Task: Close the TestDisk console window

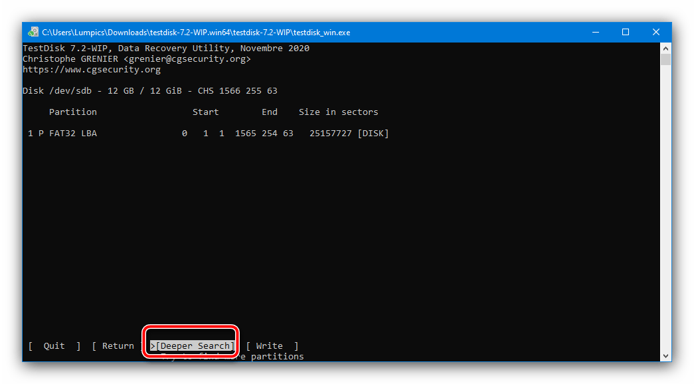Action: click(656, 33)
